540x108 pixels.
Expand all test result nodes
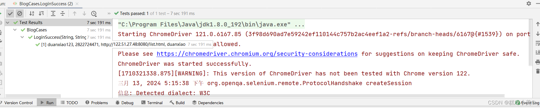click(x=53, y=14)
